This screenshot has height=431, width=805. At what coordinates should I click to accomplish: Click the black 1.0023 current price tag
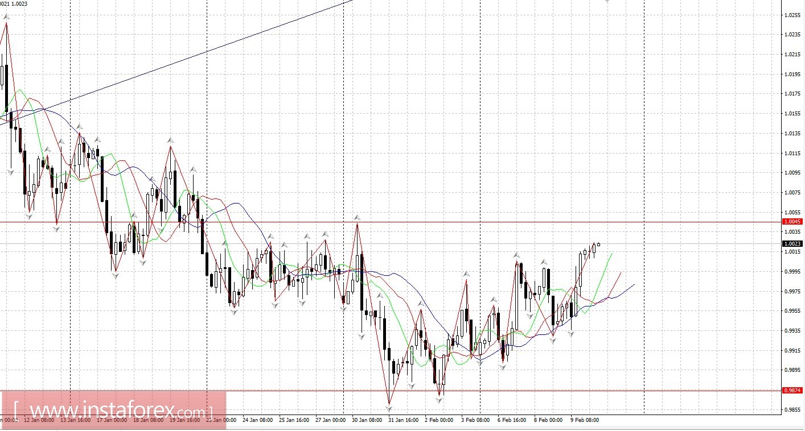[x=792, y=243]
